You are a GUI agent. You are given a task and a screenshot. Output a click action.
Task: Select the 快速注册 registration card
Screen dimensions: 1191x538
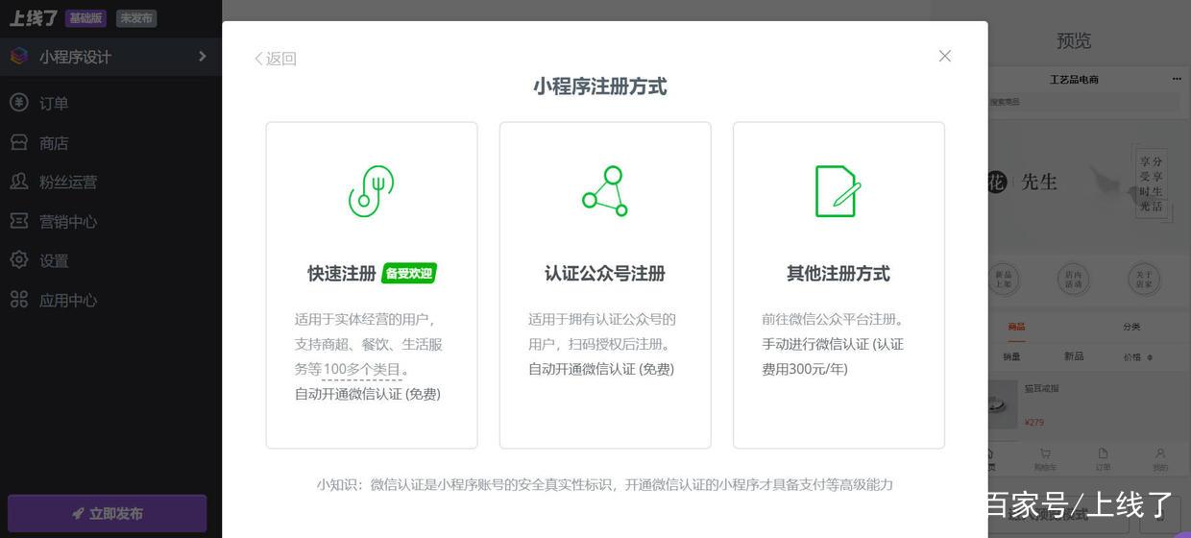tap(372, 284)
